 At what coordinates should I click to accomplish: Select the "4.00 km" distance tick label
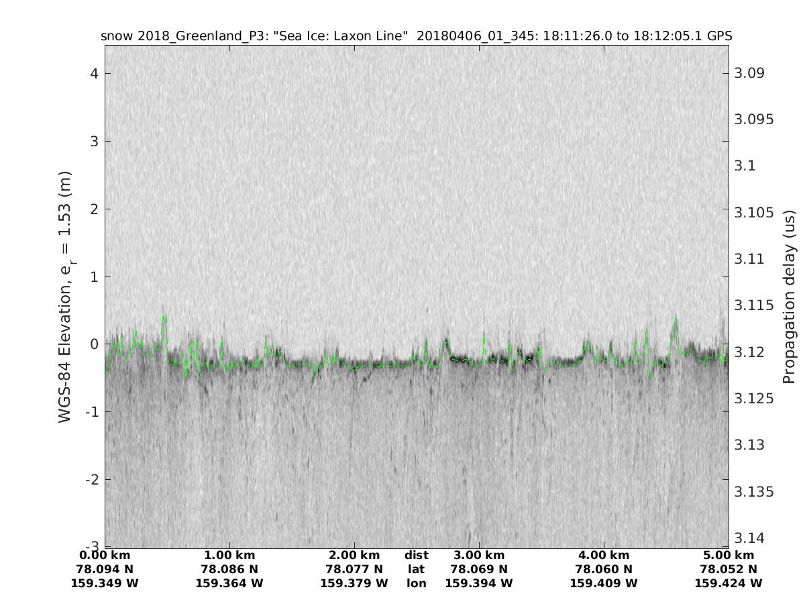click(x=604, y=555)
